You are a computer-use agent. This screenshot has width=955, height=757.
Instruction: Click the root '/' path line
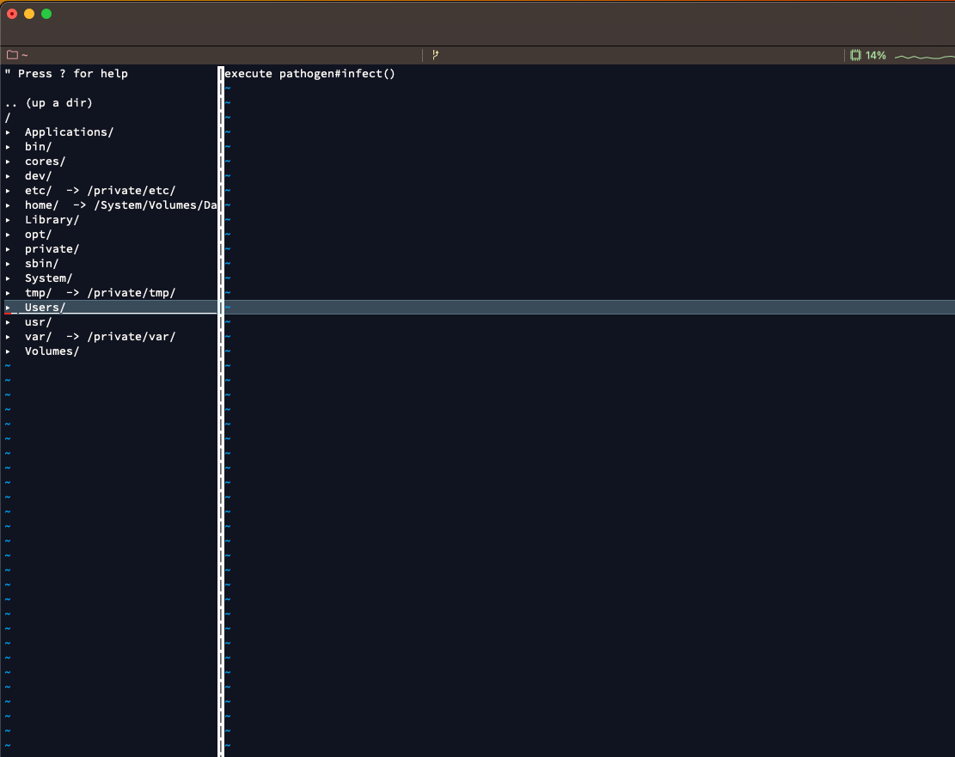[8, 118]
